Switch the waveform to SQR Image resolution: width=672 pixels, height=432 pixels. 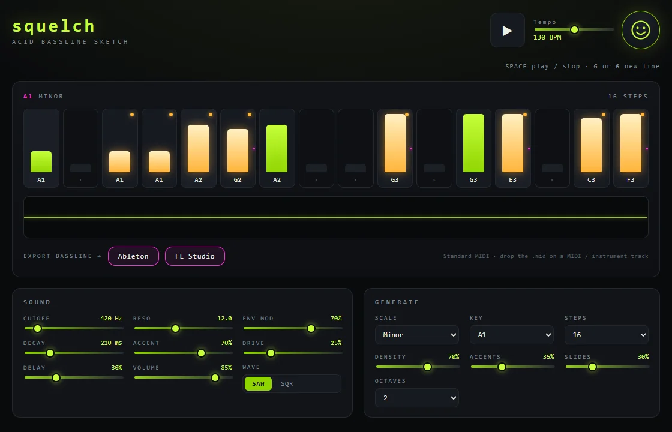[x=287, y=383]
